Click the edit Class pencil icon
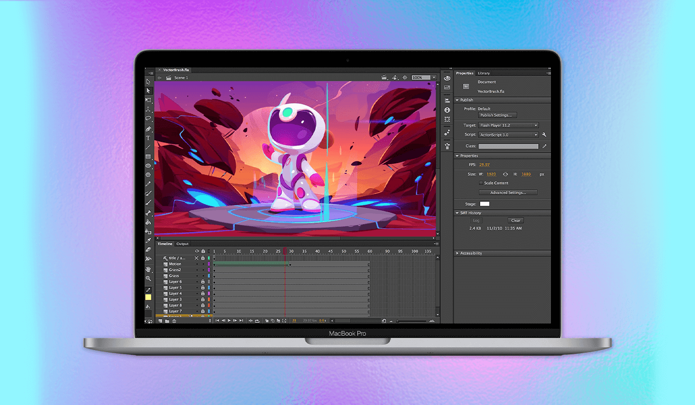Image resolution: width=695 pixels, height=405 pixels. pyautogui.click(x=544, y=146)
